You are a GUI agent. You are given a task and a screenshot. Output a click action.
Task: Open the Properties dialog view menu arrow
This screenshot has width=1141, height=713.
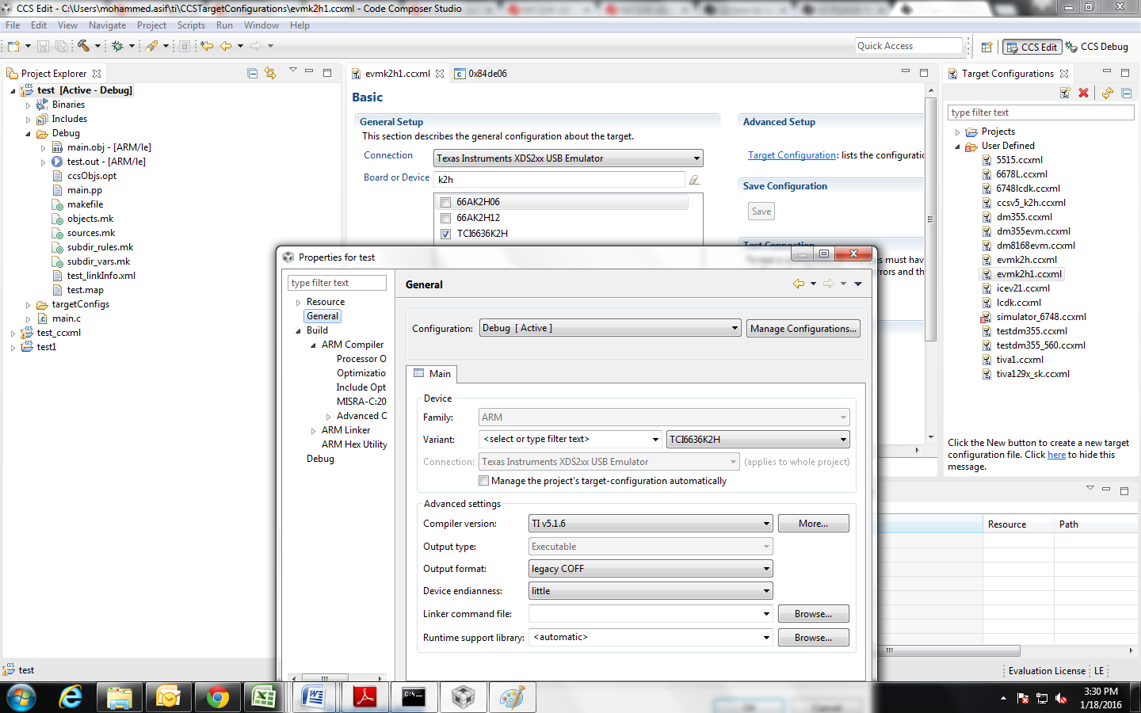click(858, 284)
